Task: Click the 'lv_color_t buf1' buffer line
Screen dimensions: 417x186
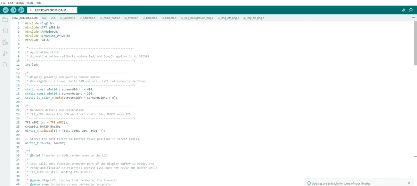Action: point(71,98)
